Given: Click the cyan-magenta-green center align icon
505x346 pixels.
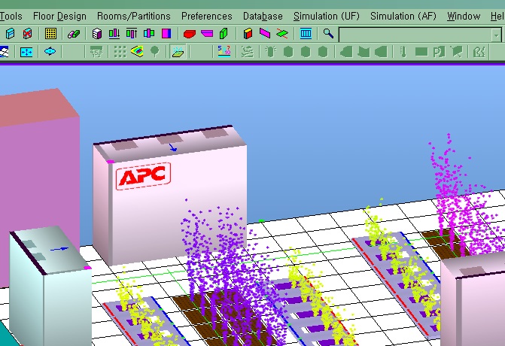Looking at the screenshot, I should pos(149,34).
